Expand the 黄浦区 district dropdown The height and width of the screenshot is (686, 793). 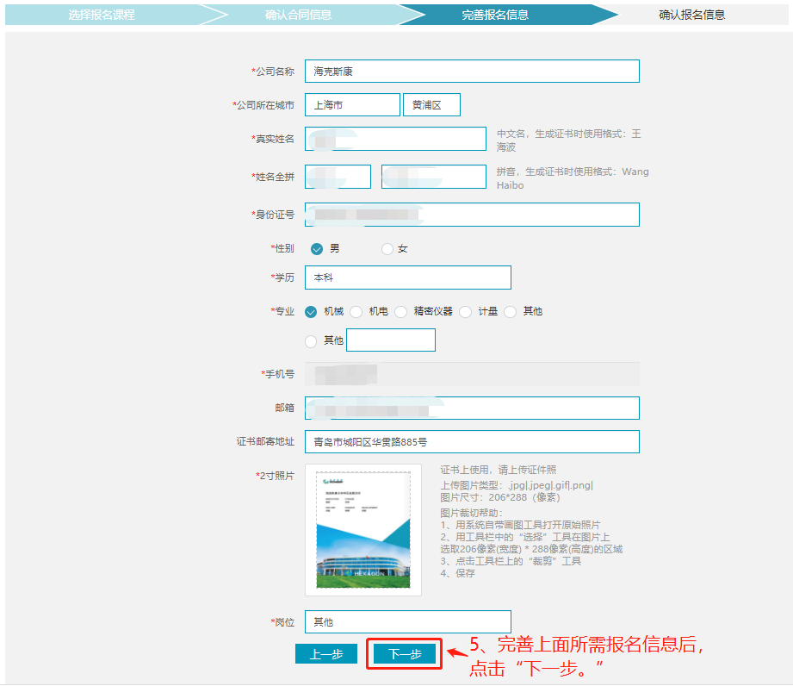tap(431, 105)
